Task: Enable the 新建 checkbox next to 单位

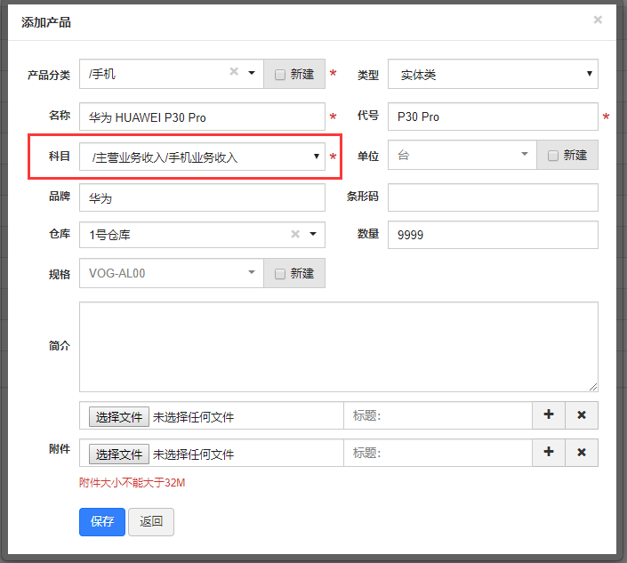Action: 552,155
